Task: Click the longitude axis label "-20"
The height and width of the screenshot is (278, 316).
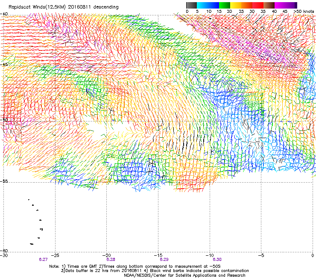Action: [x=107, y=255]
